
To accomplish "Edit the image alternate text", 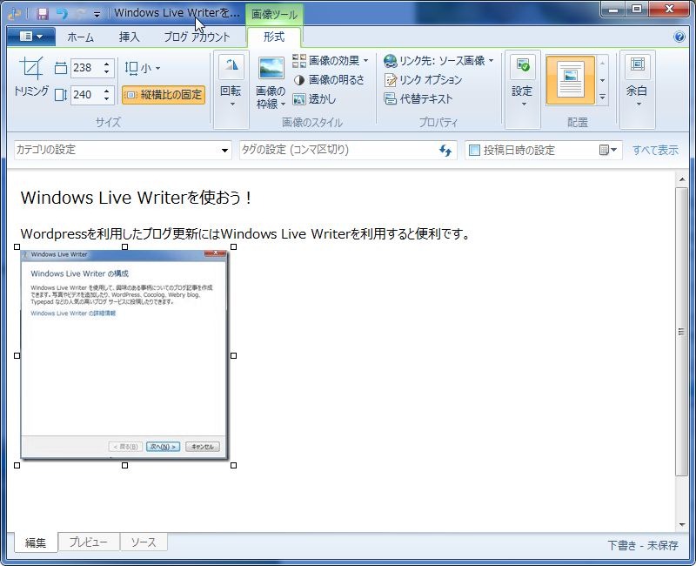I will pos(418,98).
